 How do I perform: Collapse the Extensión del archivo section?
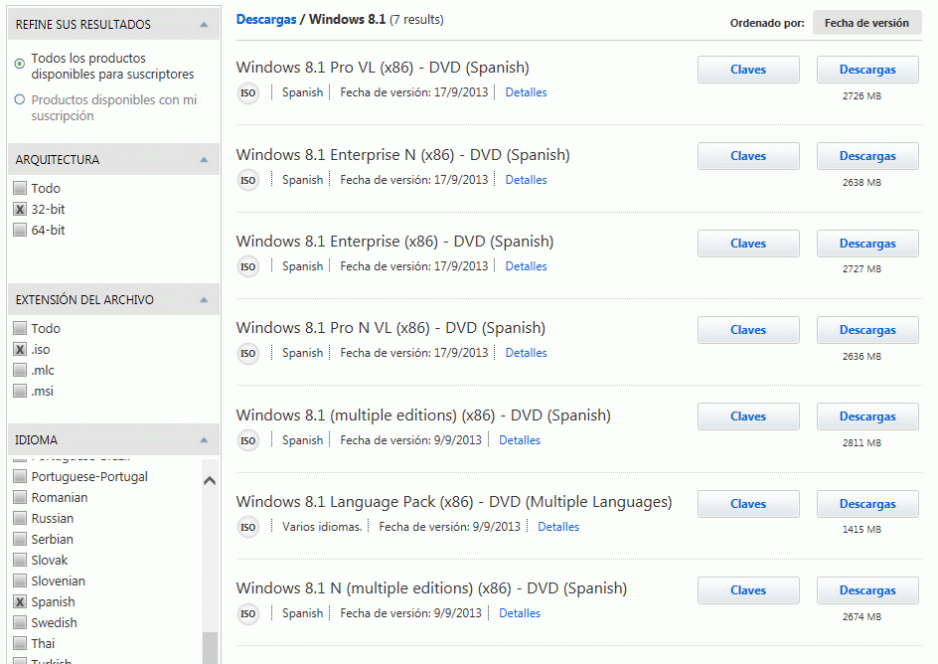(204, 300)
